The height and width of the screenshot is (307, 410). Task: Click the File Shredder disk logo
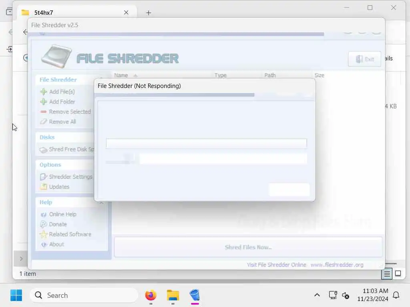coord(56,56)
